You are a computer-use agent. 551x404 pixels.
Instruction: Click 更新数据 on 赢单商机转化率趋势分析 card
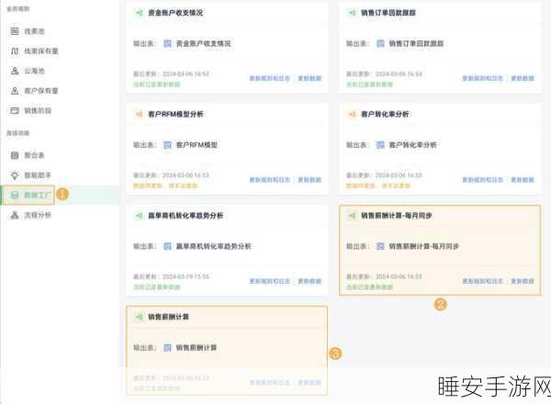pyautogui.click(x=310, y=281)
